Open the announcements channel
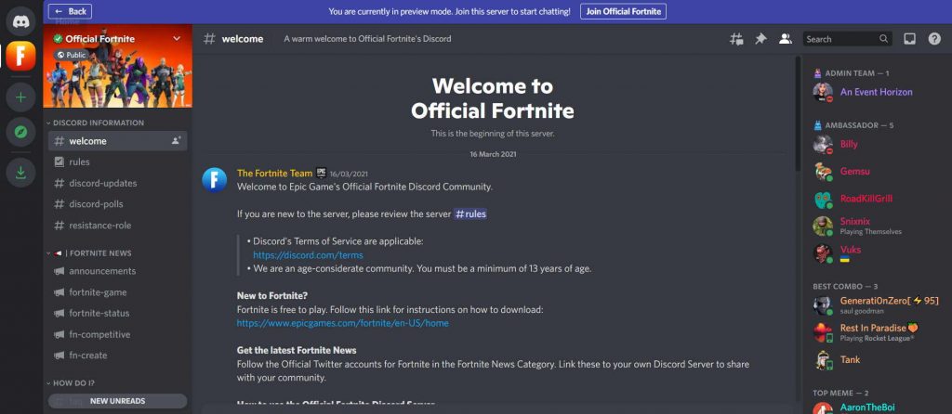The width and height of the screenshot is (952, 414). coord(118,271)
